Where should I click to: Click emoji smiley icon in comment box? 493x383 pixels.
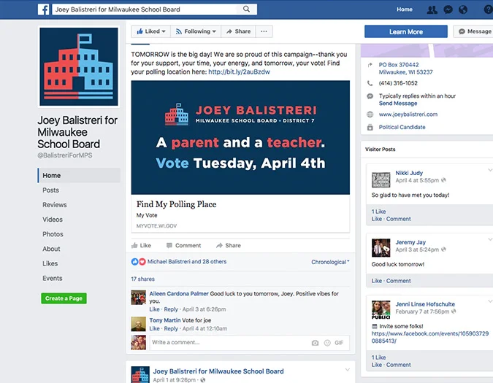[x=327, y=343]
